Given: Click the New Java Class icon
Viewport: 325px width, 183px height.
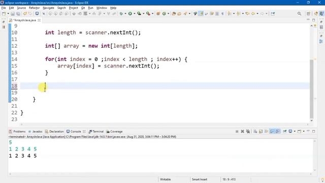Looking at the screenshot, I should click(164, 14).
